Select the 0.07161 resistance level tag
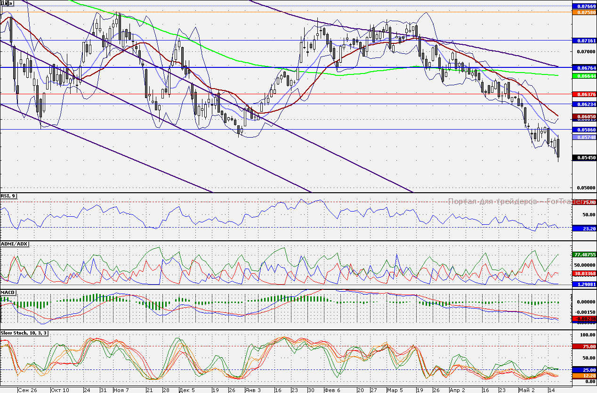The height and width of the screenshot is (393, 597). (584, 41)
